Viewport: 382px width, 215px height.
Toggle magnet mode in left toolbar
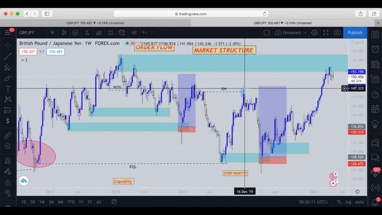point(8,161)
